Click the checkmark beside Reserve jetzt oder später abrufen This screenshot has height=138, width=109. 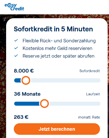point(16,56)
